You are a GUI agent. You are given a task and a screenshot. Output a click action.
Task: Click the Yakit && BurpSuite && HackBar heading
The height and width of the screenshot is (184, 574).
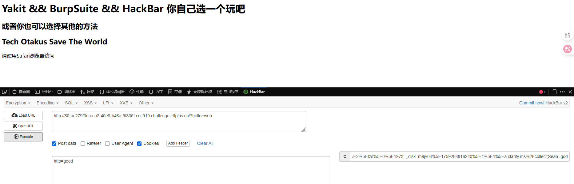point(123,9)
